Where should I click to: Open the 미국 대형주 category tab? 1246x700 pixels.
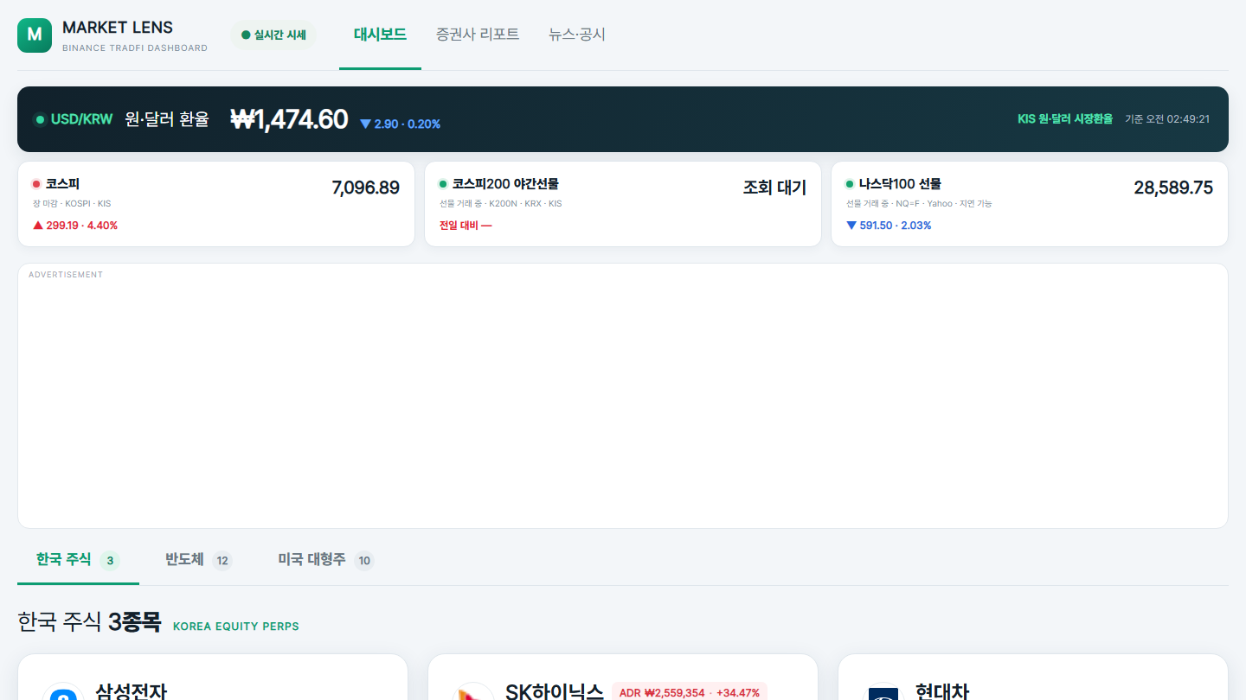pos(325,560)
